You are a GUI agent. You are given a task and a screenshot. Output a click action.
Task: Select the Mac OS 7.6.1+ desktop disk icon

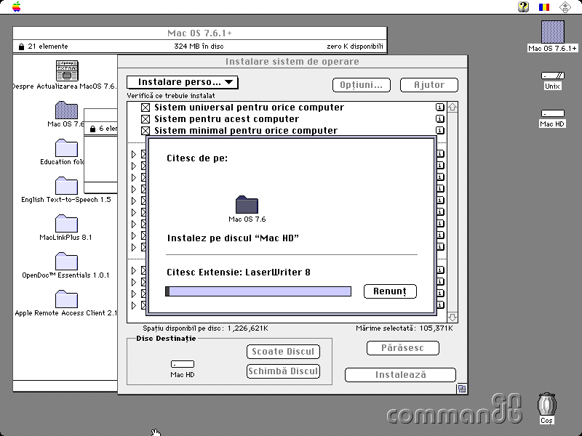[552, 32]
